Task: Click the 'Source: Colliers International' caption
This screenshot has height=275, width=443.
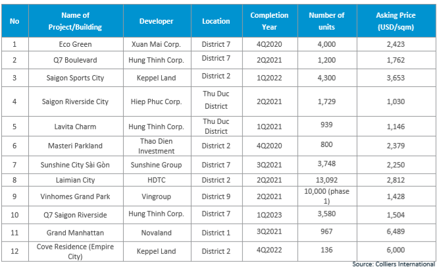Action: point(394,264)
